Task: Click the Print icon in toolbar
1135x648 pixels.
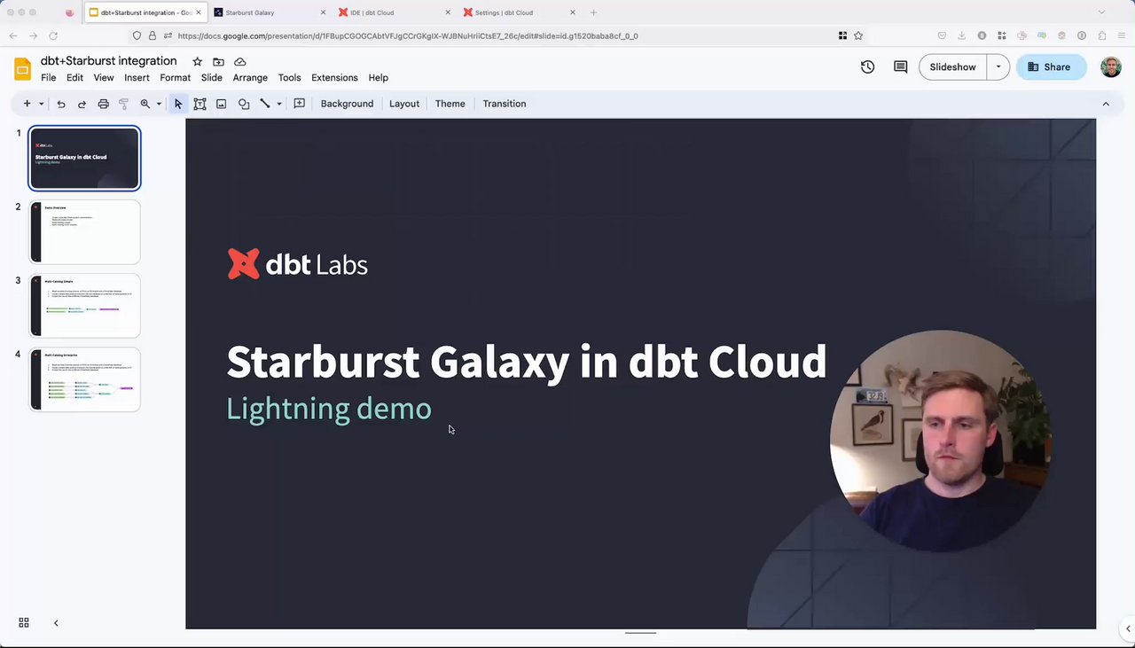Action: (x=103, y=104)
